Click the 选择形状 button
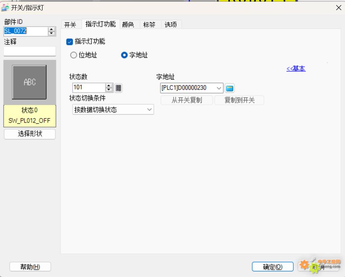 [x=30, y=134]
